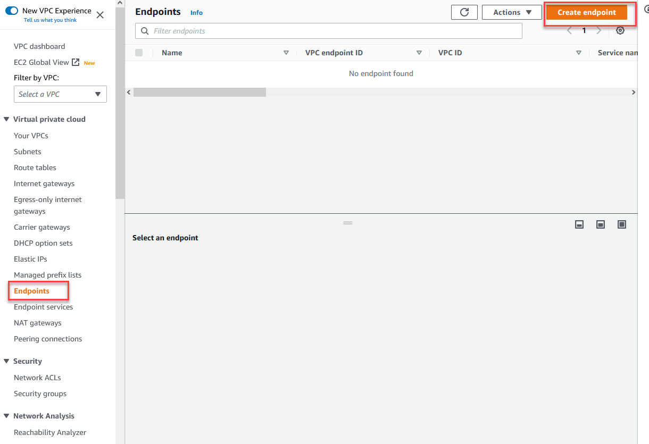This screenshot has height=444, width=649.
Task: Open DHCP option sets
Action: click(43, 243)
